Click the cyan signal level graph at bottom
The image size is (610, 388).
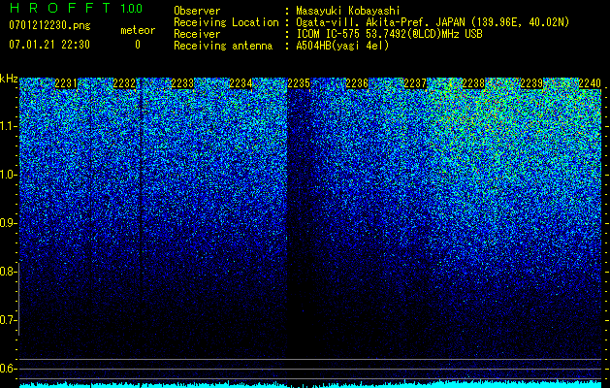[310, 384]
